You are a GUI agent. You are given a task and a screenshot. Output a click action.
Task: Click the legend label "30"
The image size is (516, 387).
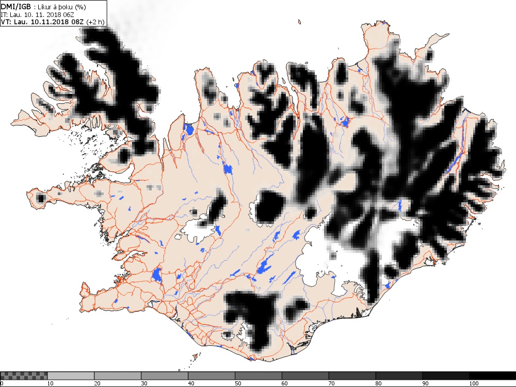(144, 383)
